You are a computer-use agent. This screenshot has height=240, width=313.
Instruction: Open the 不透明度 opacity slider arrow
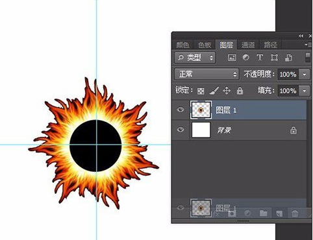305,75
